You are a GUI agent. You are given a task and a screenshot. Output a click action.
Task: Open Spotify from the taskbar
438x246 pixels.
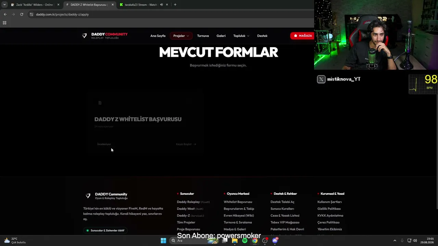245,241
